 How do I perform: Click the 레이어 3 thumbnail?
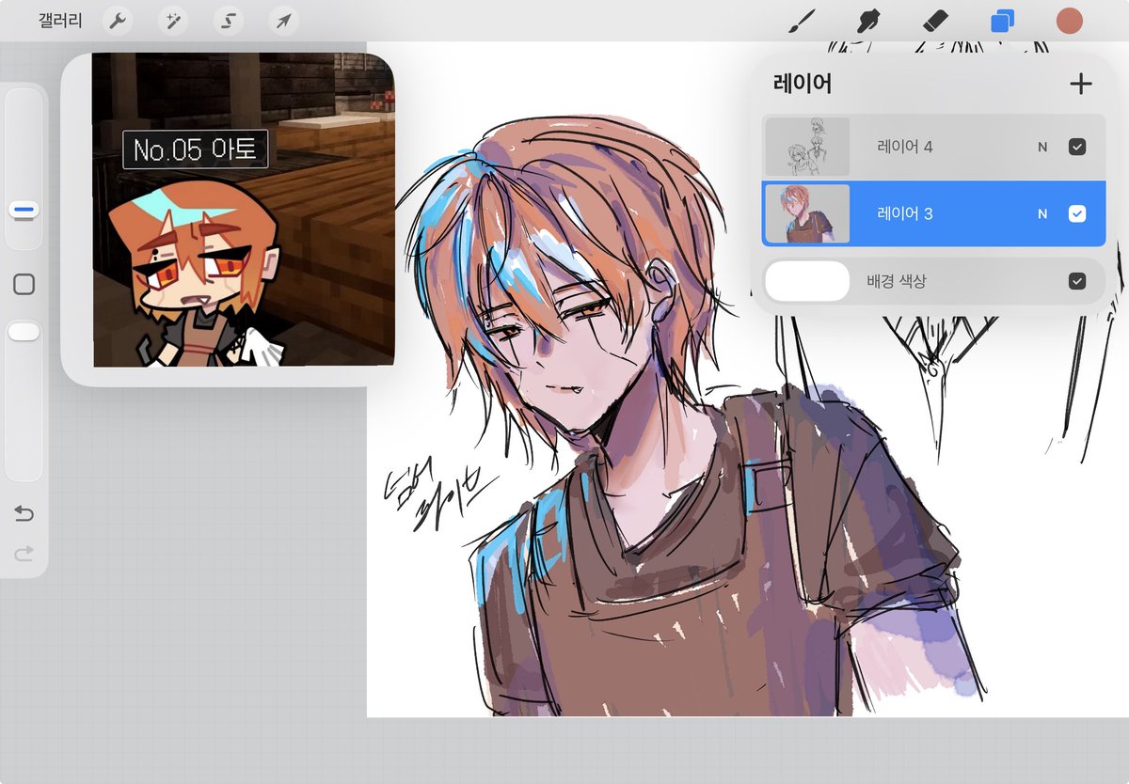807,213
